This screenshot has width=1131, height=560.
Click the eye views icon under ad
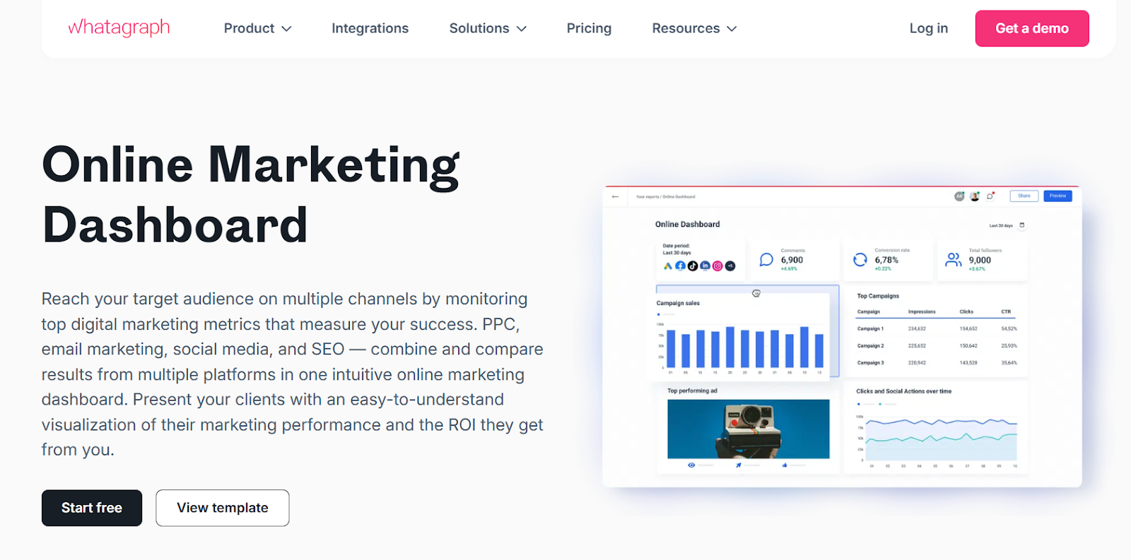pos(691,465)
